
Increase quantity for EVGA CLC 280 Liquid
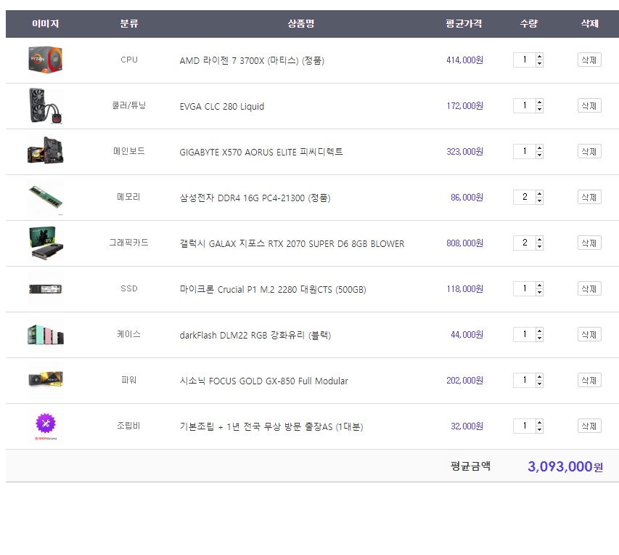(539, 102)
